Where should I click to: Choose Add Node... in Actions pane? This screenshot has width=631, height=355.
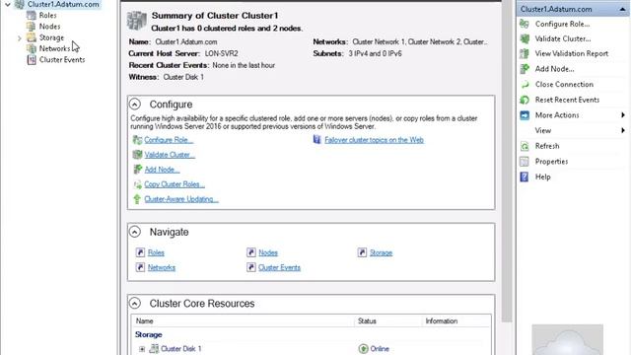point(554,69)
